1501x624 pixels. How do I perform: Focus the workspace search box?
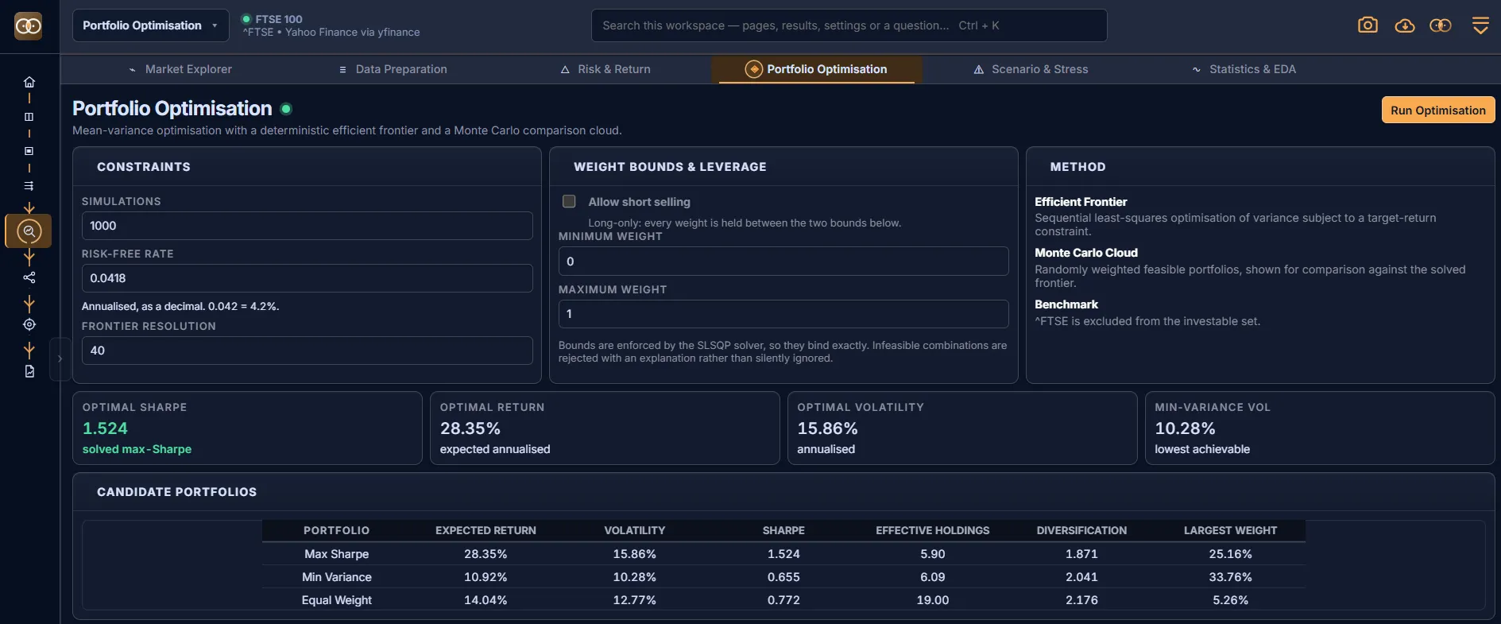pos(849,25)
